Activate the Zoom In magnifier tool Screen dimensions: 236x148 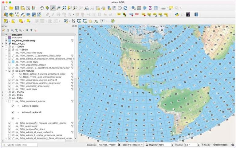[x=53, y=8]
